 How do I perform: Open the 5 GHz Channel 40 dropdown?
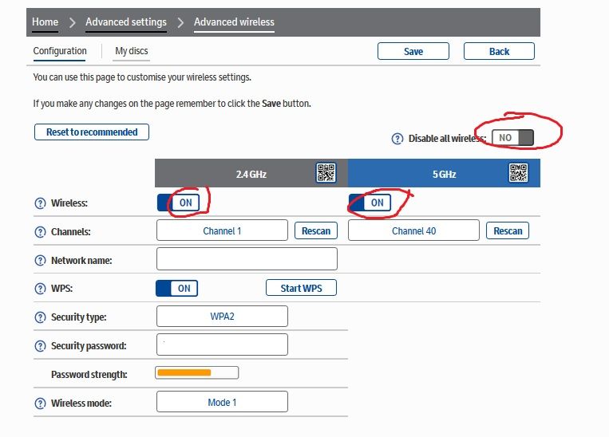coord(413,231)
